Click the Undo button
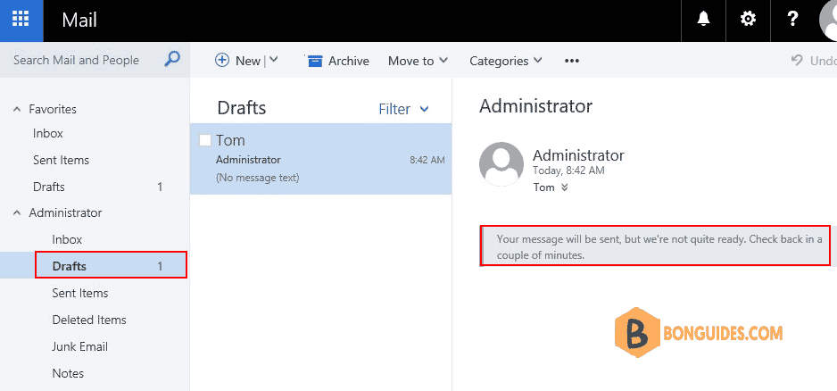Viewport: 837px width, 391px height. [x=814, y=61]
